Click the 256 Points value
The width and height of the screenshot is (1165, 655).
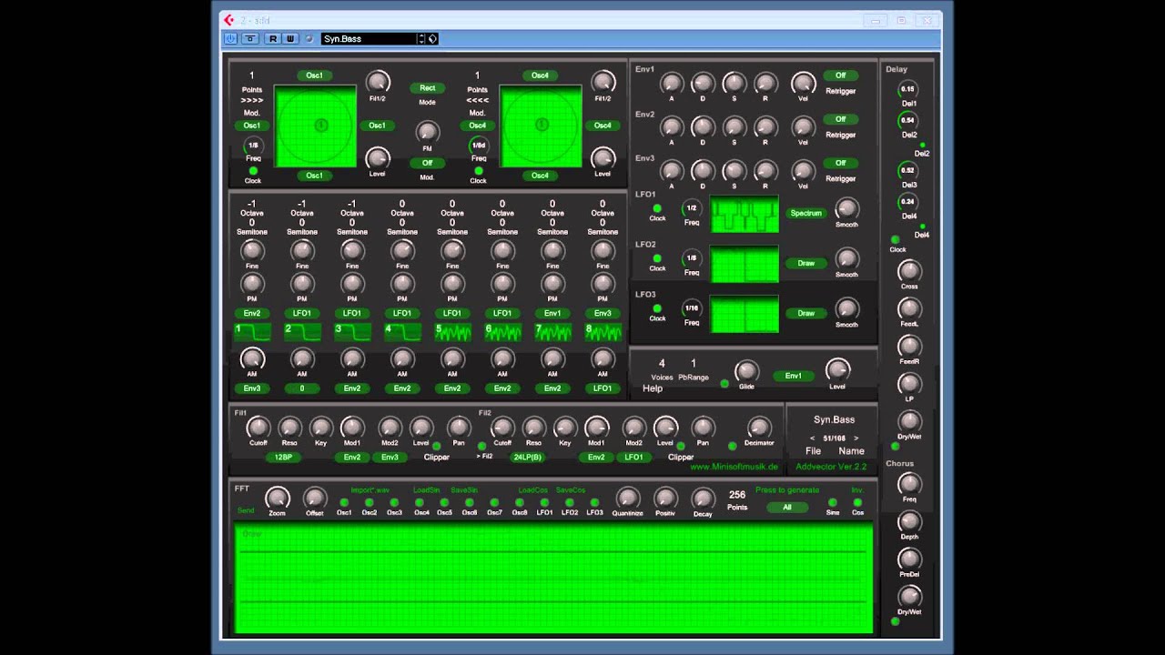coord(737,495)
